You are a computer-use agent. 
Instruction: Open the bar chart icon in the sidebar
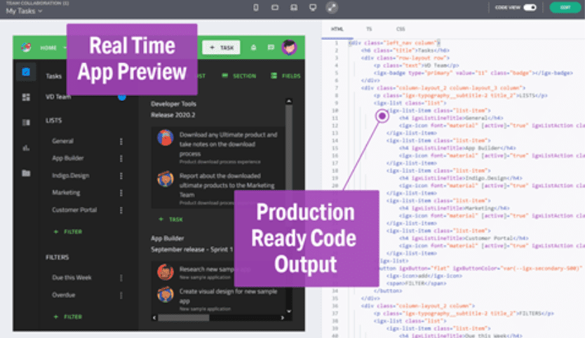[26, 148]
